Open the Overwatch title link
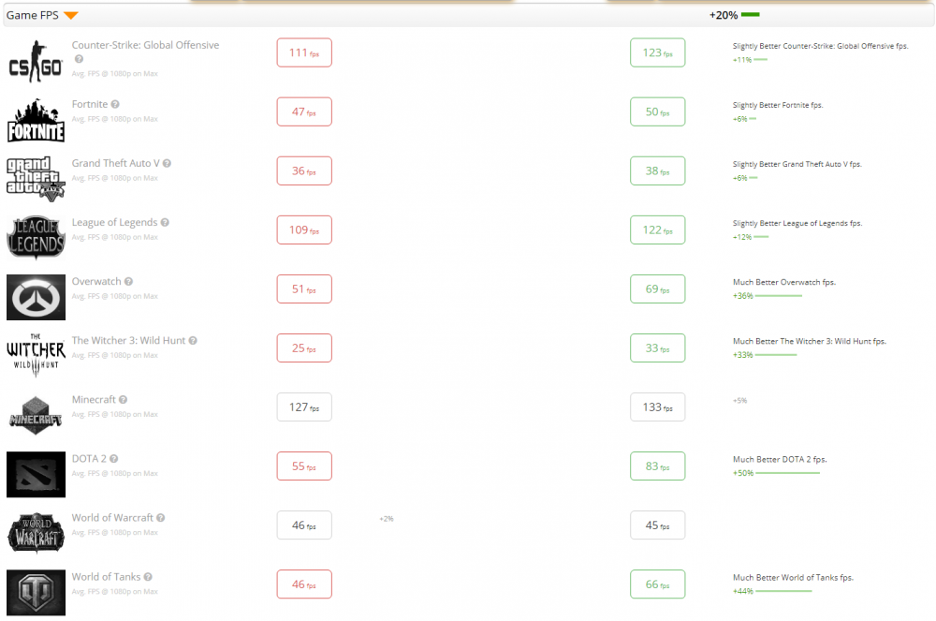 pos(96,282)
